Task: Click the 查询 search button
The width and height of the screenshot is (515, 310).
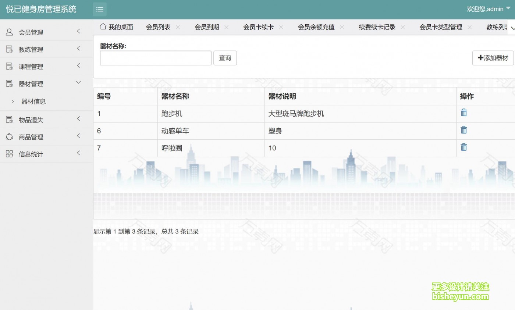Action: tap(225, 58)
